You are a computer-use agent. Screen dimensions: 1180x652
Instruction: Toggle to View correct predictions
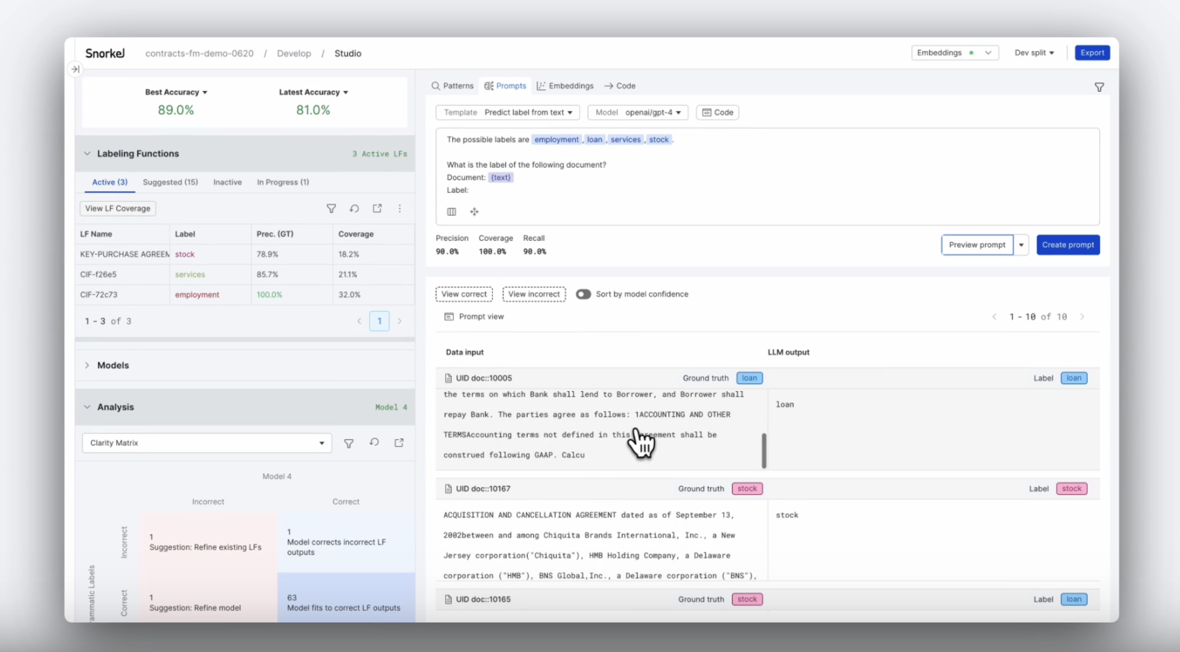pyautogui.click(x=463, y=293)
